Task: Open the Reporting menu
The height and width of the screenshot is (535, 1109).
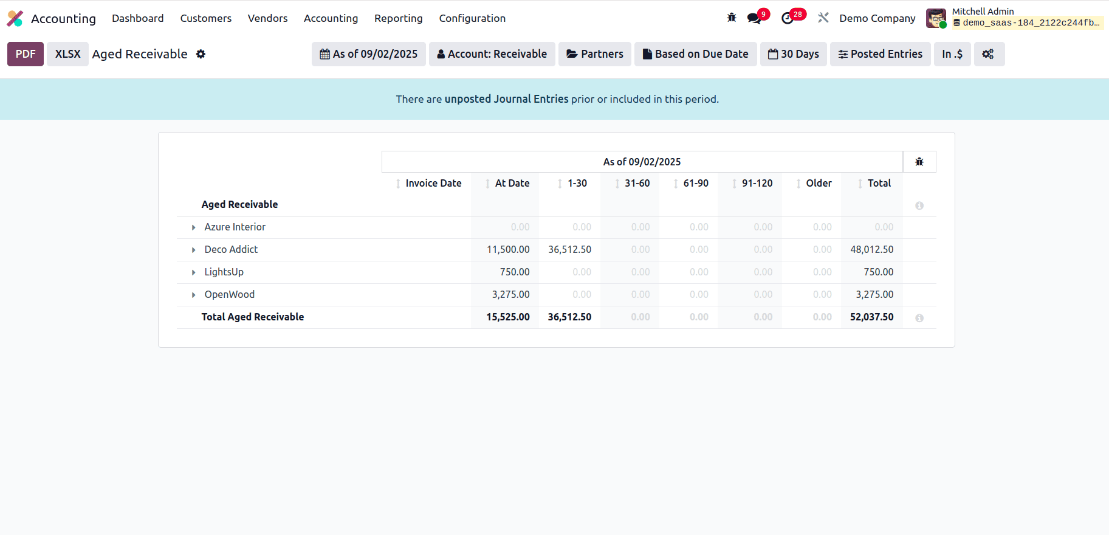Action: coord(399,18)
